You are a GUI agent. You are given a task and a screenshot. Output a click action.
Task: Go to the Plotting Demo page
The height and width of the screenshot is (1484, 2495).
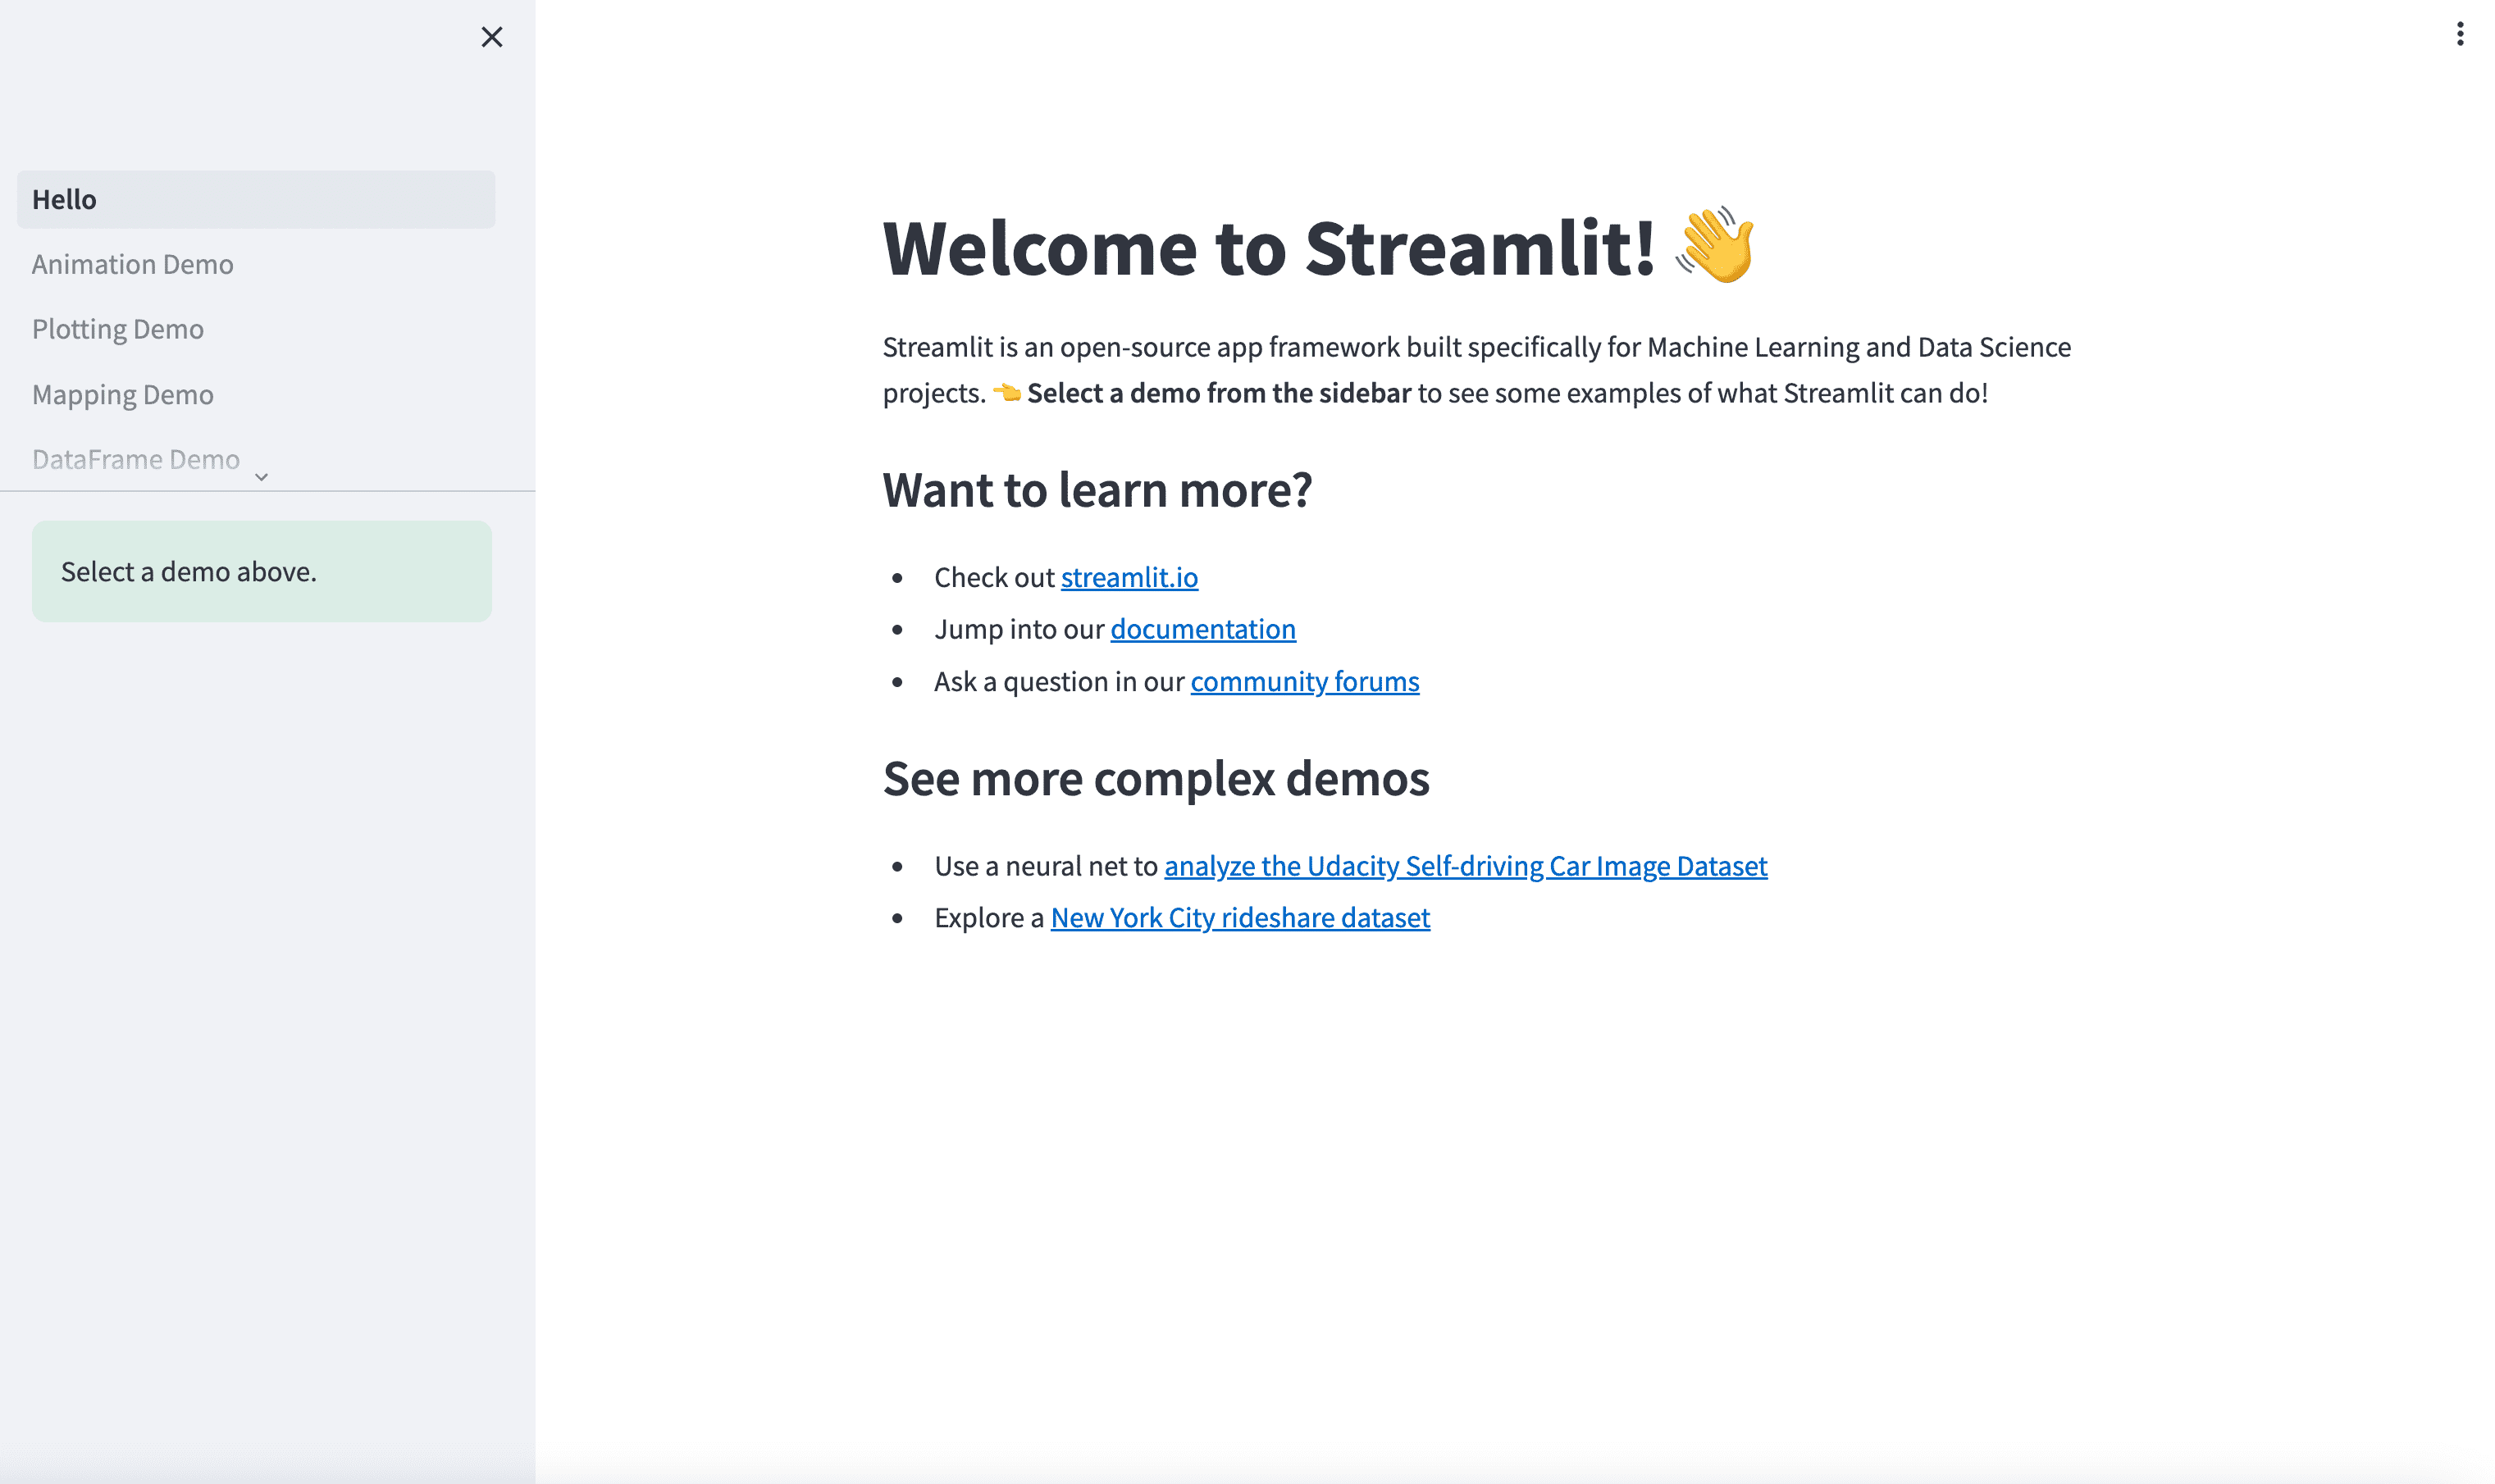[118, 329]
